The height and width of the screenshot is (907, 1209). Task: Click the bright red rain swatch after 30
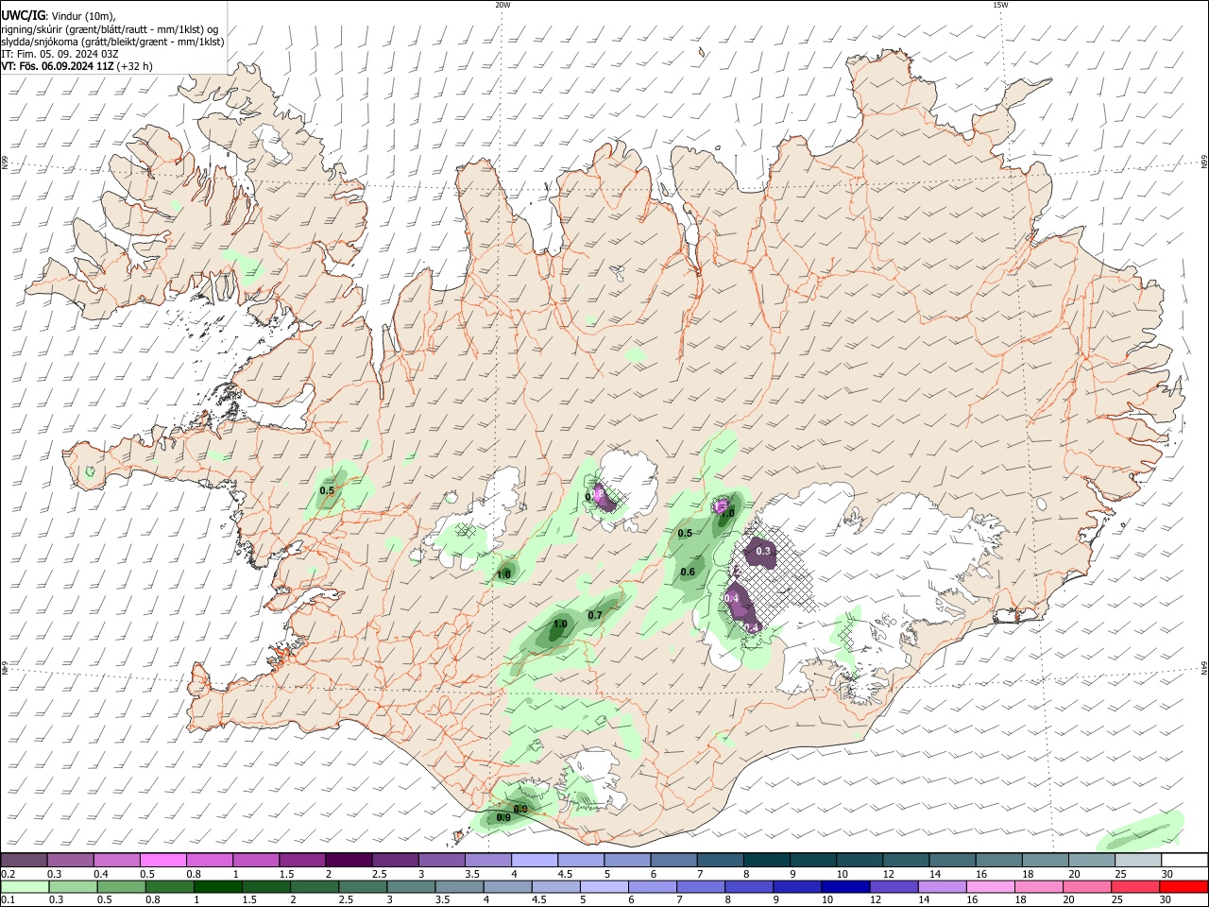pyautogui.click(x=1183, y=886)
